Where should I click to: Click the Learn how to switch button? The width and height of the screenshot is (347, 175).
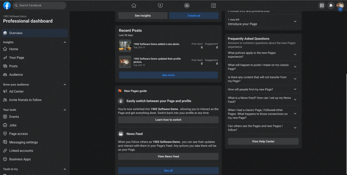[x=168, y=120]
